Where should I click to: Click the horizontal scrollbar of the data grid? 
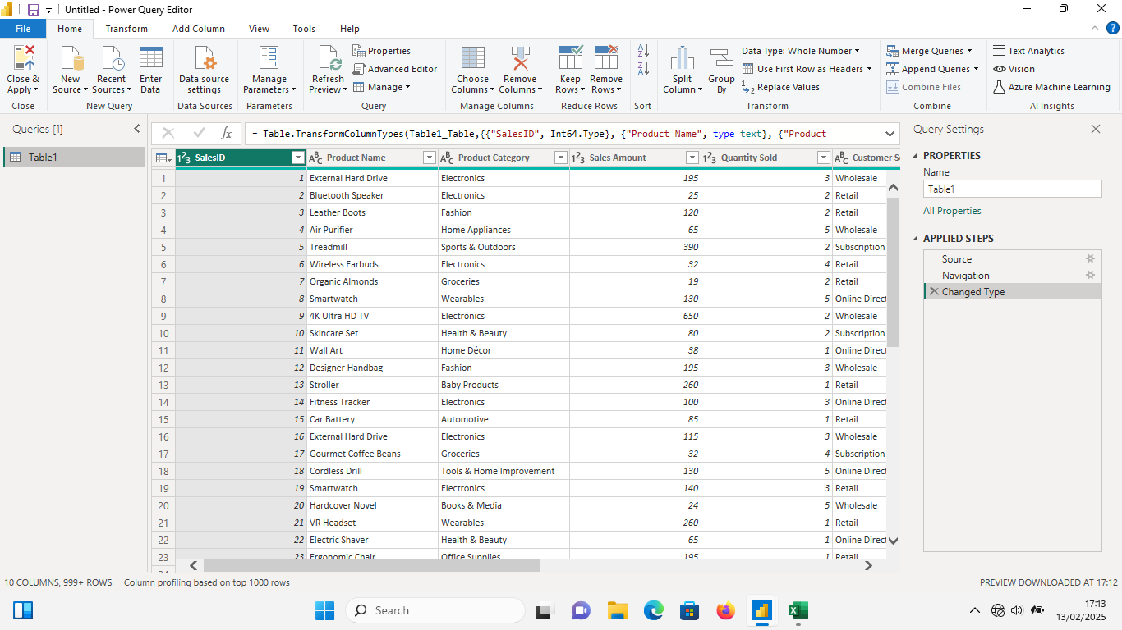tap(371, 565)
